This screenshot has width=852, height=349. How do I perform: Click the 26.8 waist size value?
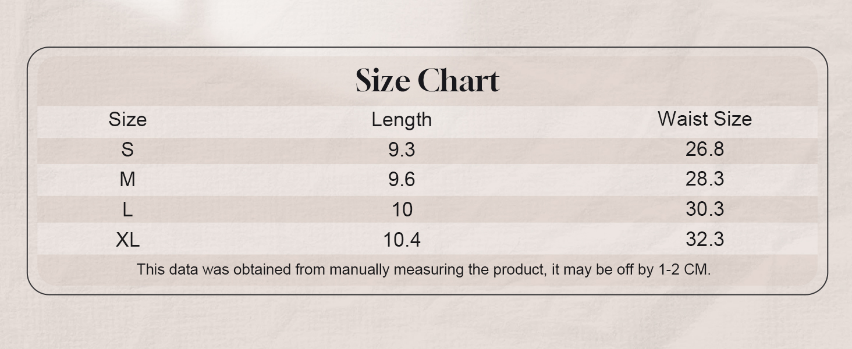(x=705, y=149)
